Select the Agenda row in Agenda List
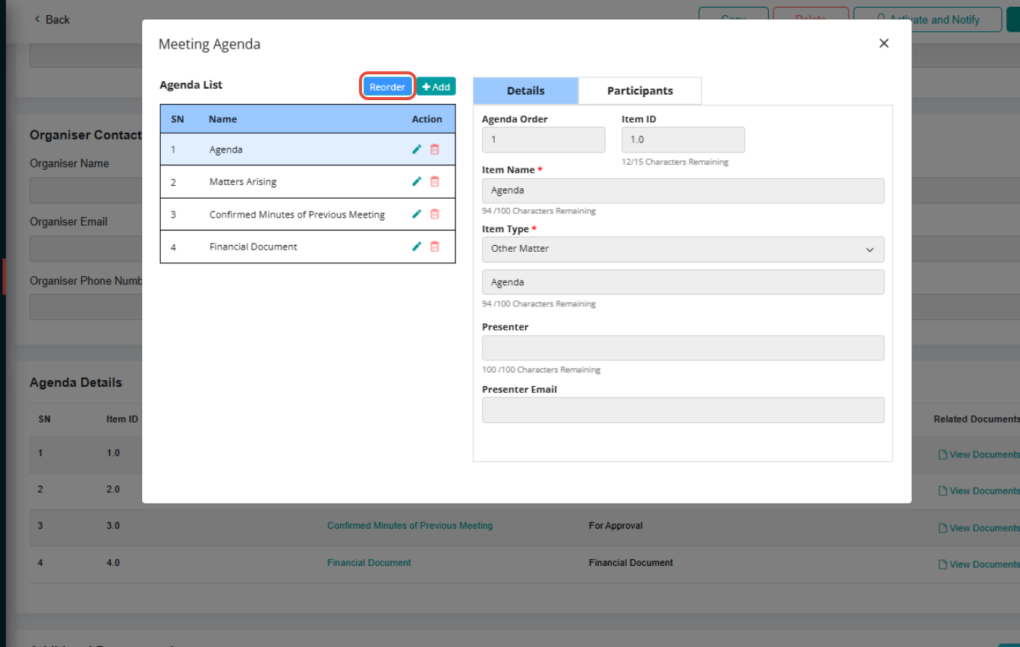Viewport: 1020px width, 647px height. pos(308,149)
